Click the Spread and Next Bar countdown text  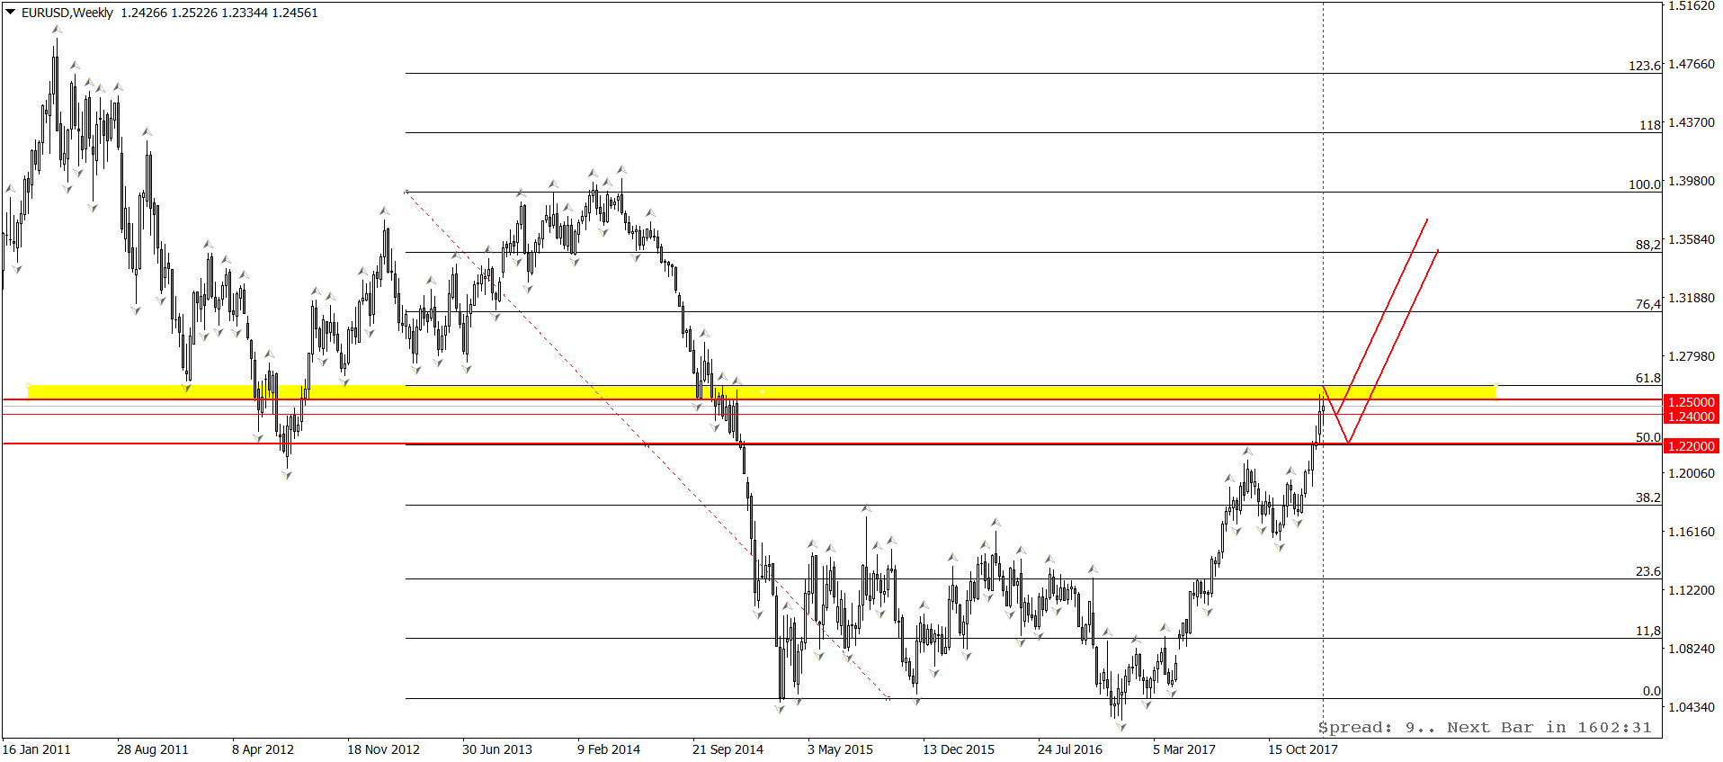(x=1485, y=728)
